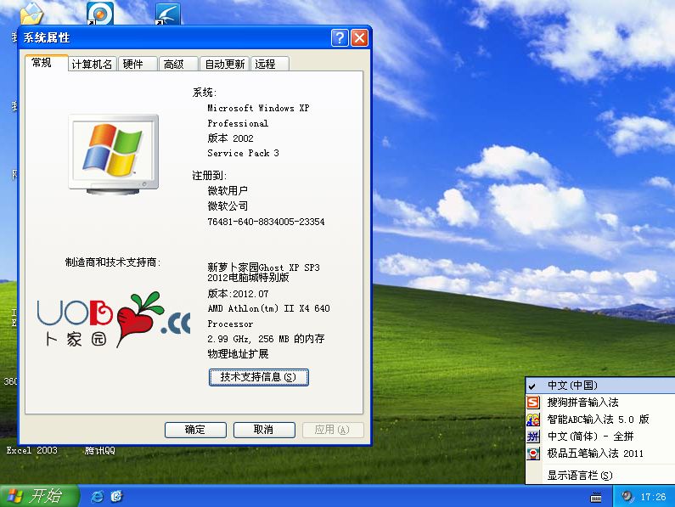The image size is (675, 507).
Task: Click the 版本:2012.07 text
Action: tap(238, 294)
